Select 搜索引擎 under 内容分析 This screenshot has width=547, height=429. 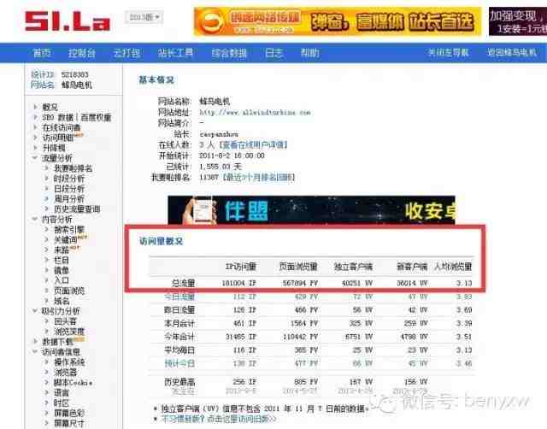tap(69, 230)
